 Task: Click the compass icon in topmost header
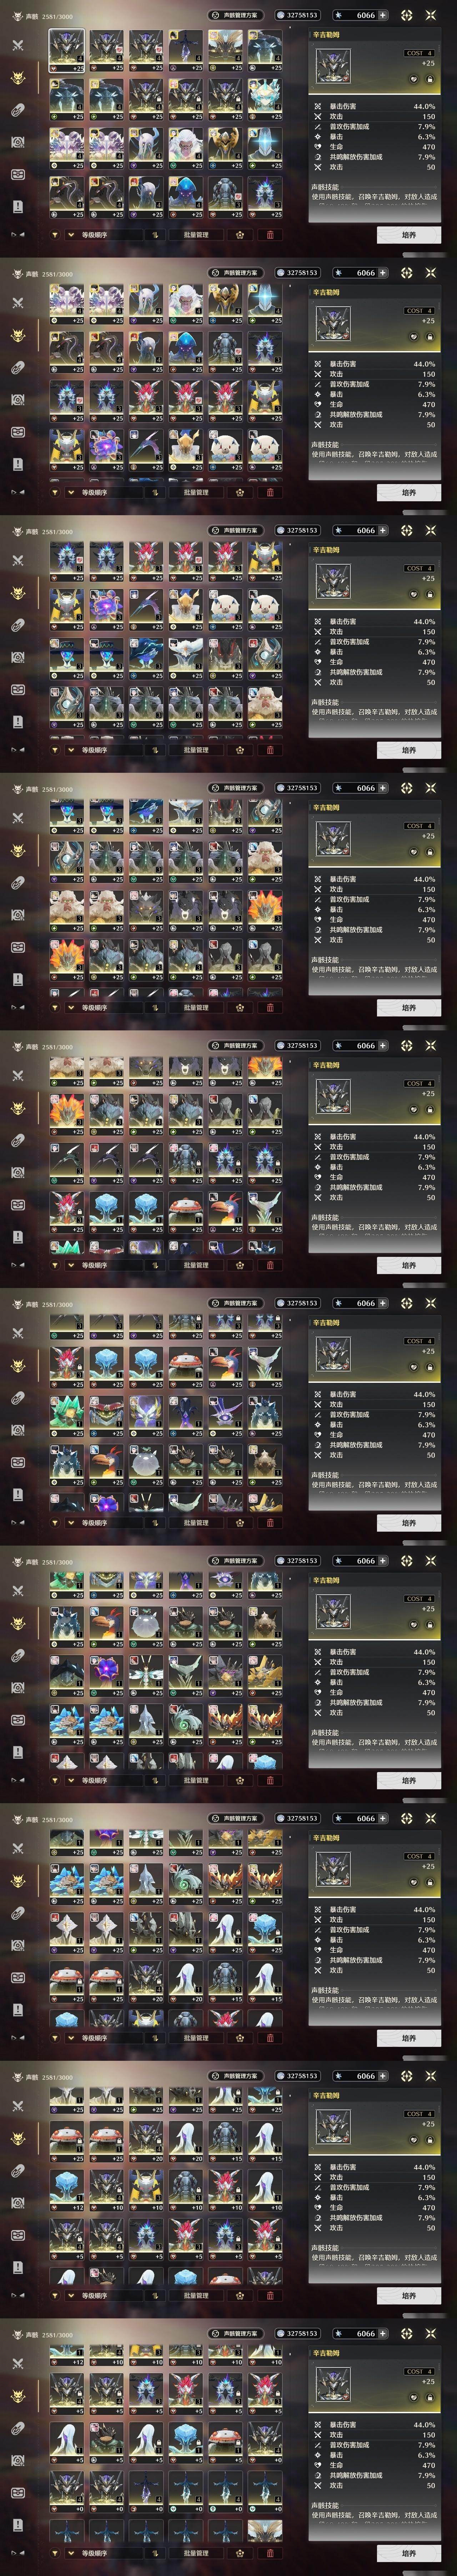tap(406, 15)
